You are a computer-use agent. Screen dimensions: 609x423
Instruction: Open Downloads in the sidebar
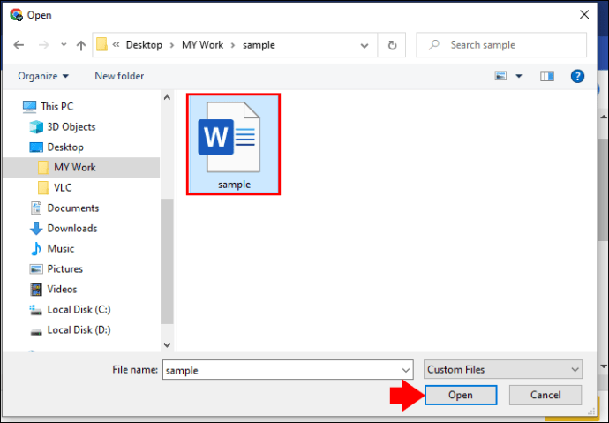coord(72,229)
